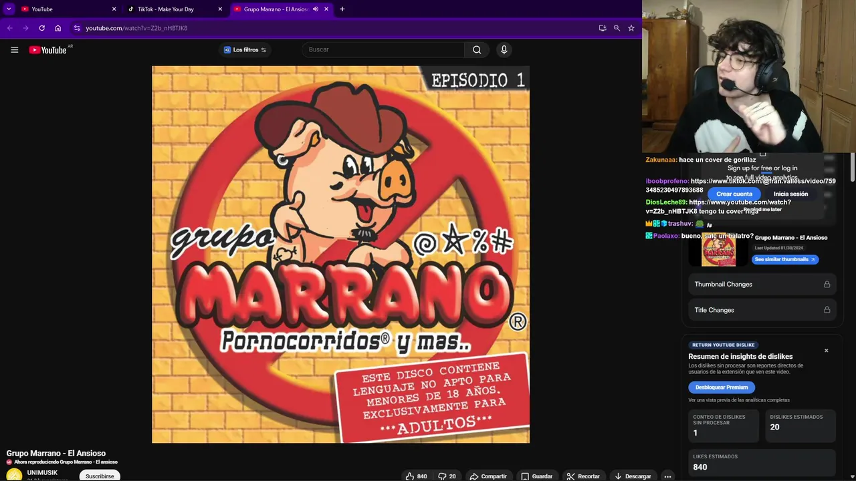Image resolution: width=856 pixels, height=481 pixels.
Task: Open a new browser tab
Action: (x=342, y=9)
